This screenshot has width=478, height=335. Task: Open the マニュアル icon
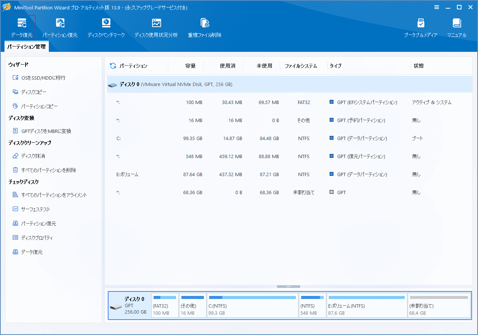coord(457,27)
